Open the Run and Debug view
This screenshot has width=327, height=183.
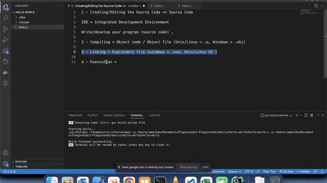click(x=6, y=40)
